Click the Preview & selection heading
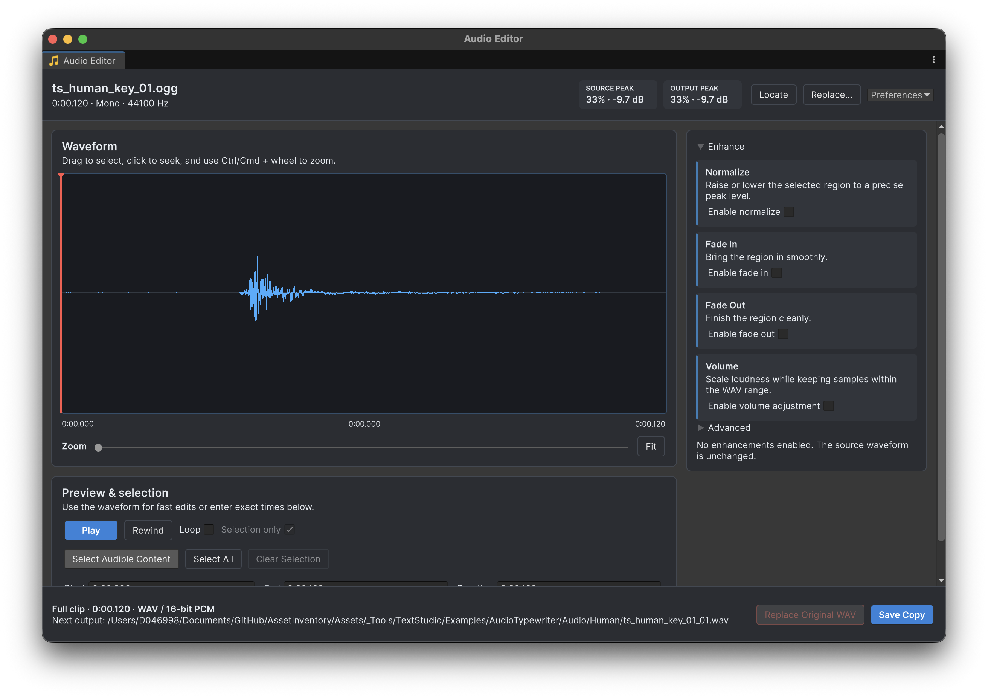This screenshot has height=698, width=988. click(x=115, y=493)
